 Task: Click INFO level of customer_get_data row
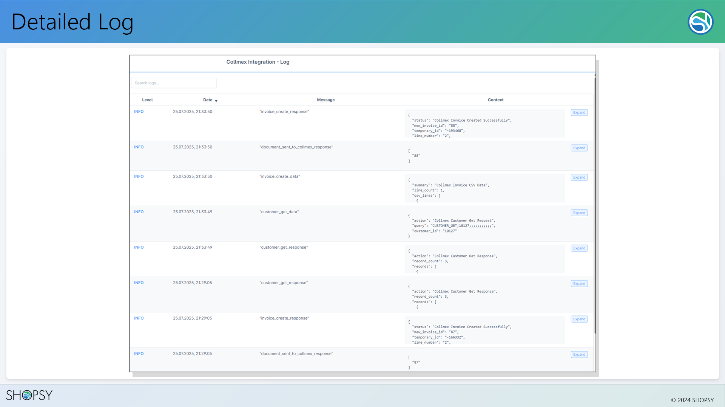(139, 212)
